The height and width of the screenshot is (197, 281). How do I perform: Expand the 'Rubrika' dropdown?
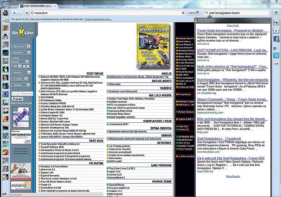pyautogui.click(x=21, y=52)
